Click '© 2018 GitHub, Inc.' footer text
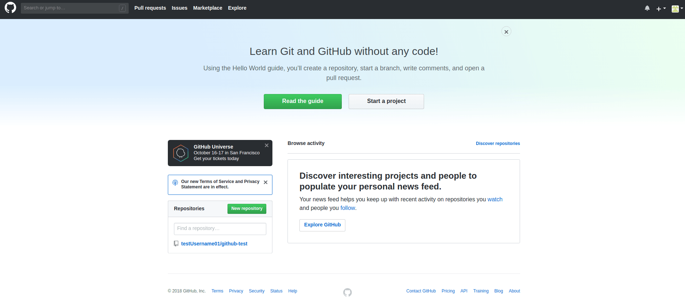The image size is (685, 305). point(187,291)
